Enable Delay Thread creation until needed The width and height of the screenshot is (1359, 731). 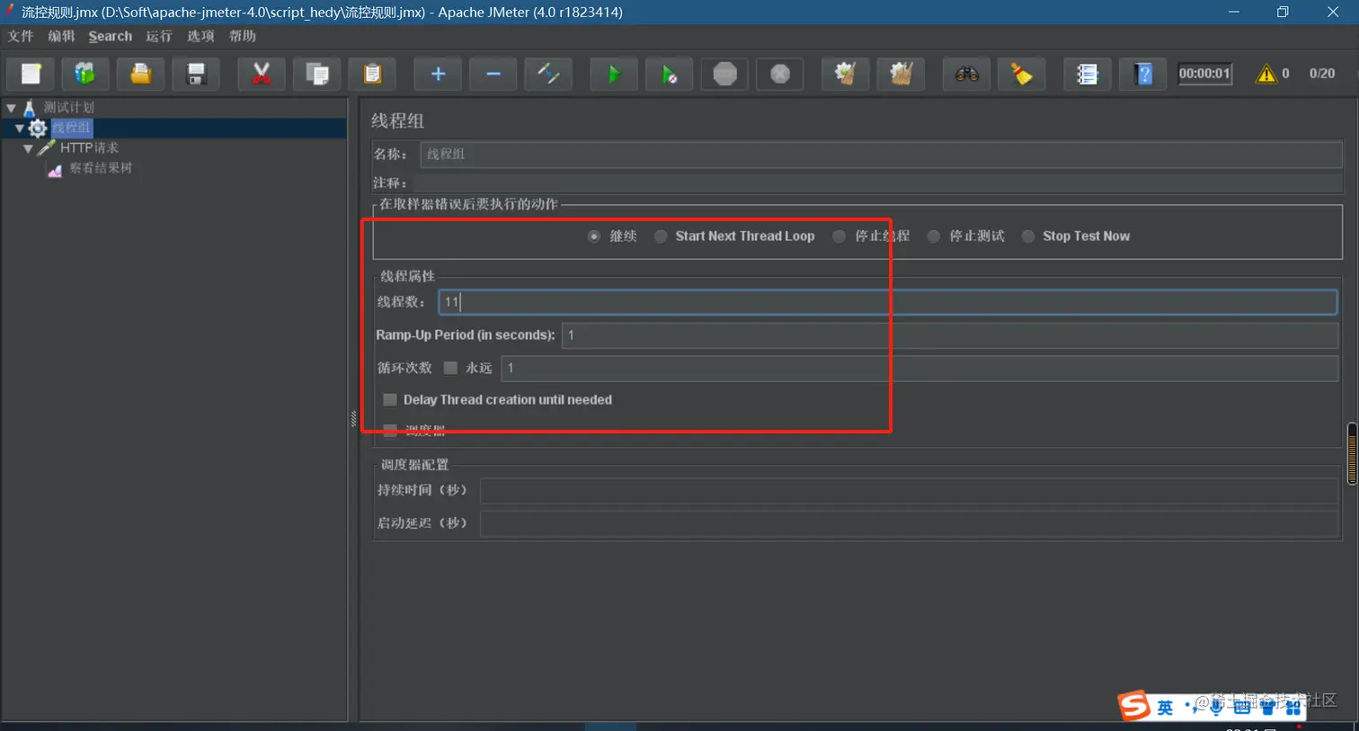pos(390,399)
